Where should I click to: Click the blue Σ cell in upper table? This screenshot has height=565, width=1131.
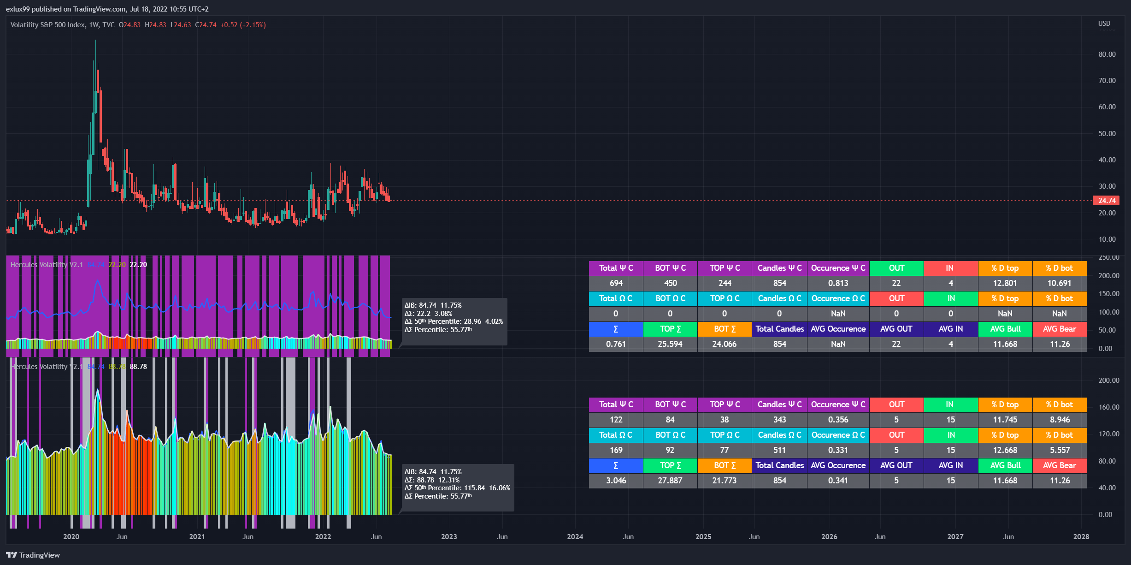pyautogui.click(x=616, y=329)
